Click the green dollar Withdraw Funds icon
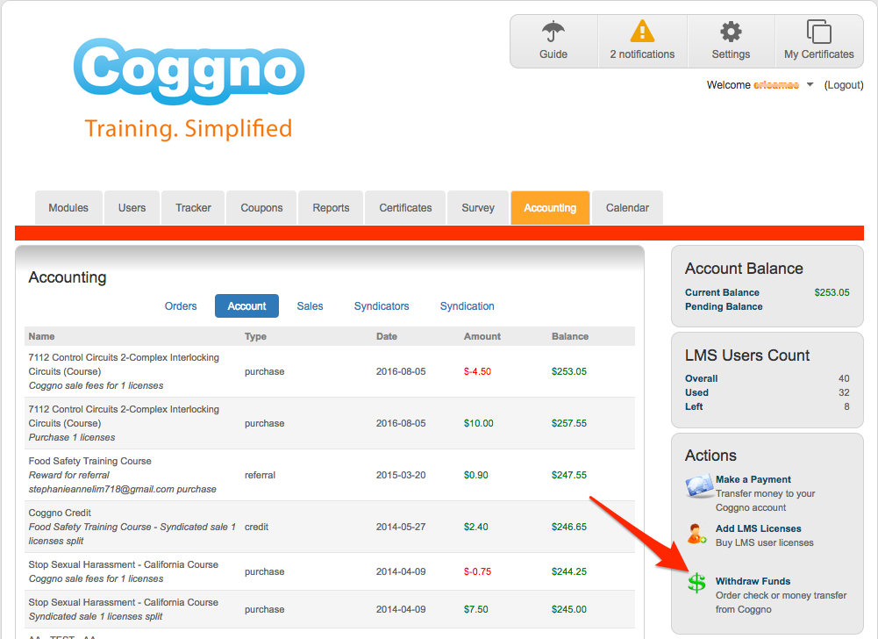Viewport: 878px width, 639px height. pyautogui.click(x=696, y=584)
